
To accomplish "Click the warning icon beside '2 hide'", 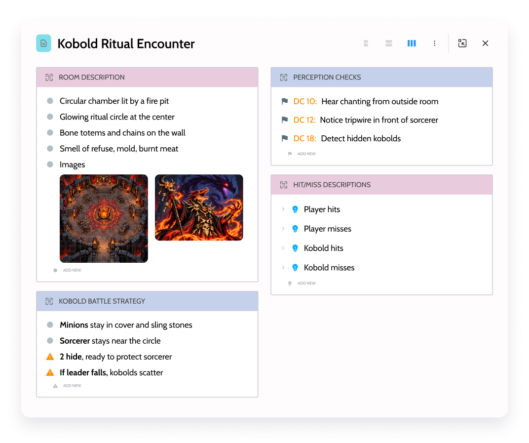I will pos(50,357).
